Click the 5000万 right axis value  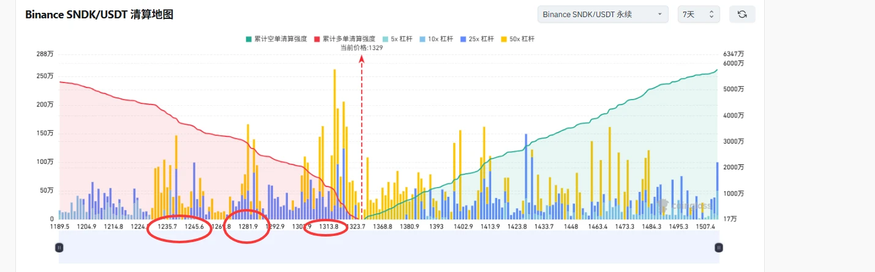click(x=732, y=89)
